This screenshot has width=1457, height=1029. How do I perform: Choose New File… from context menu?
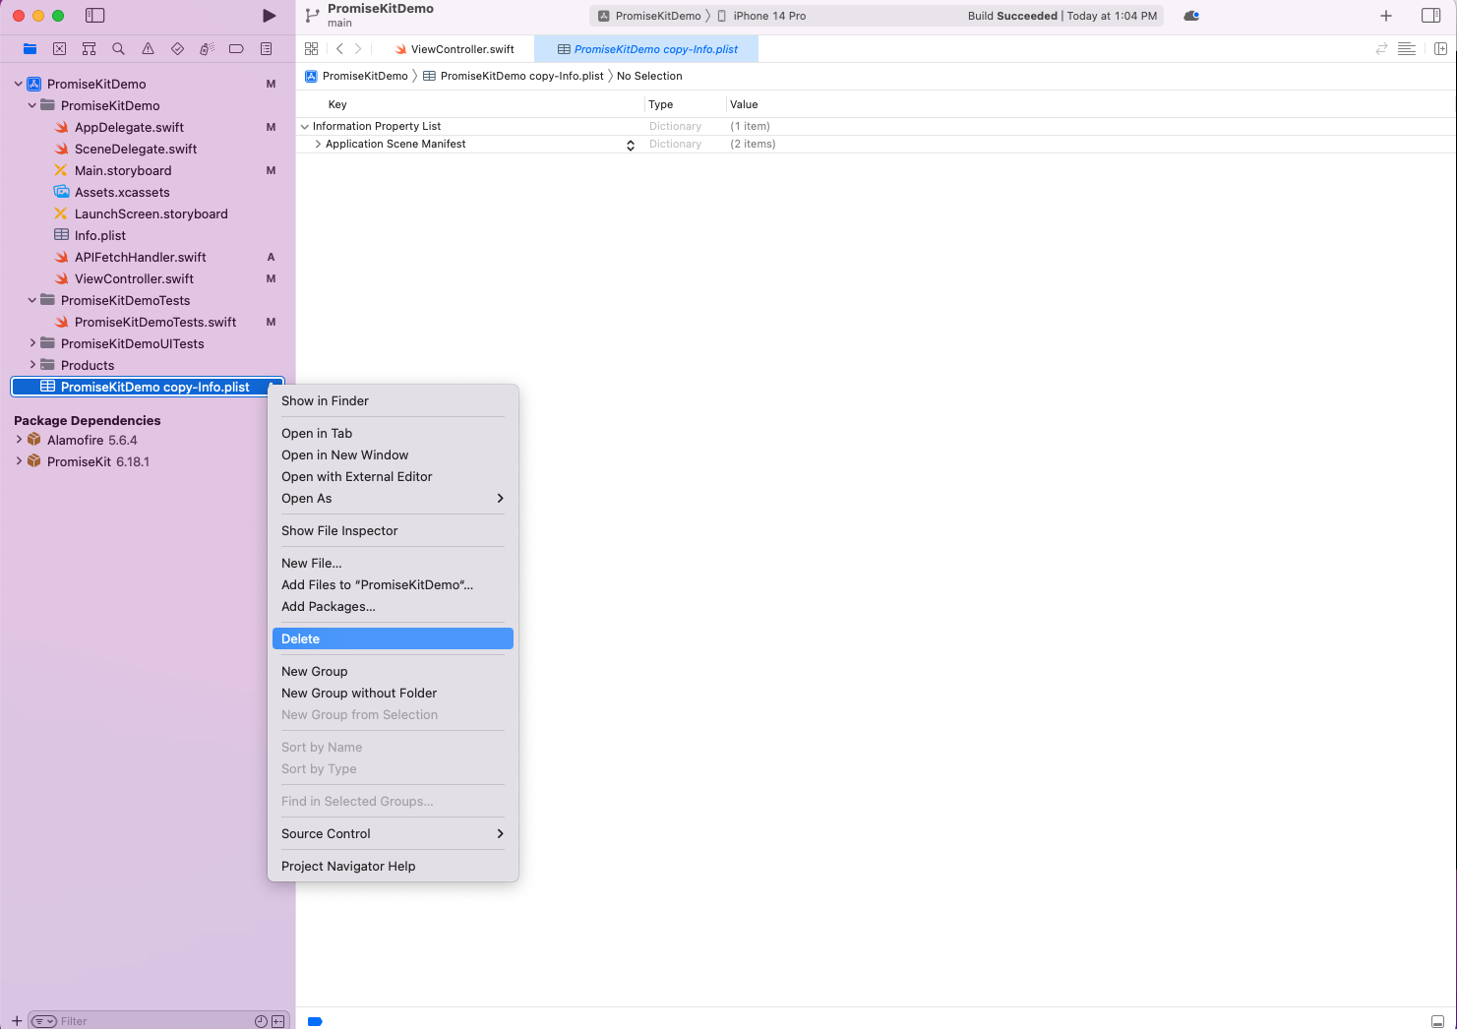pyautogui.click(x=393, y=563)
